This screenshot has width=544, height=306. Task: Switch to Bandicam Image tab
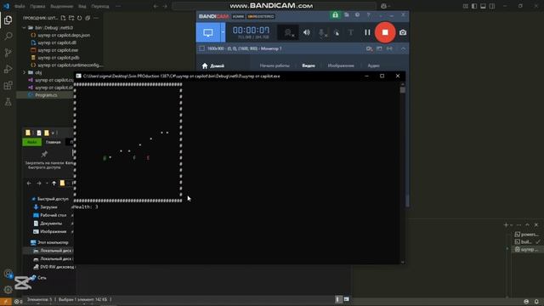pyautogui.click(x=341, y=65)
